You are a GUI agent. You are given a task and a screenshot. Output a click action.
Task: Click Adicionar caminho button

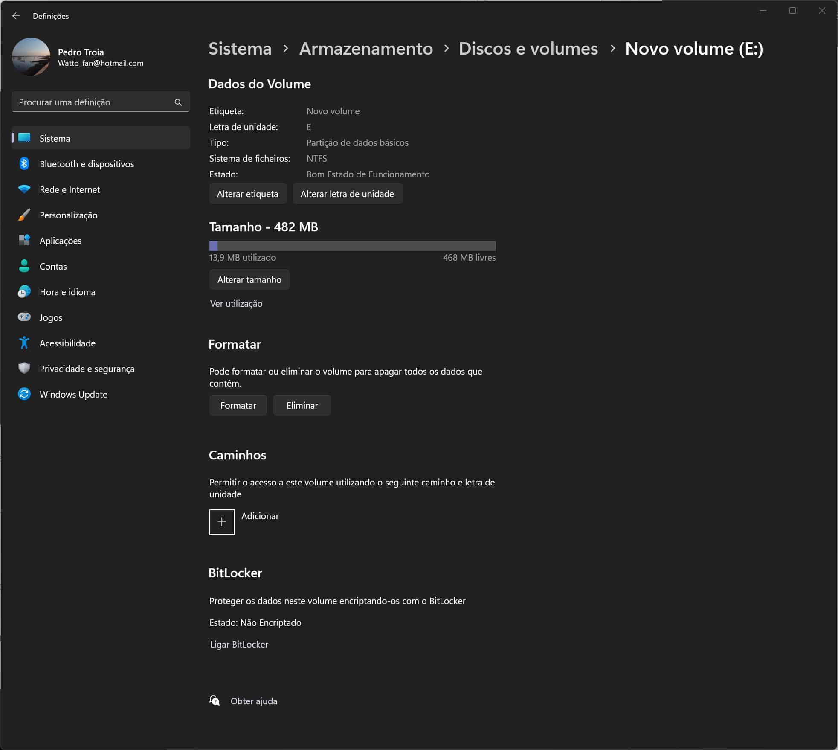[x=222, y=521]
